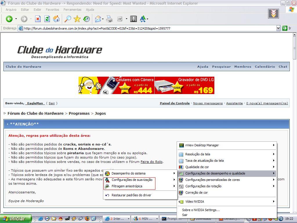
Task: Click the Mail envelope toolbar icon
Action: (98, 19)
